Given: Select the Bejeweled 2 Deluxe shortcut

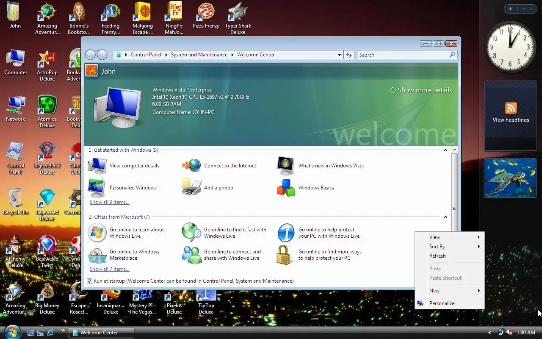Looking at the screenshot, I should tap(47, 158).
